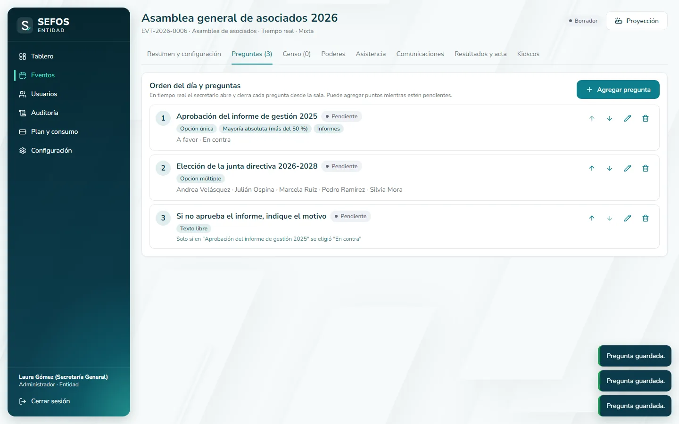Screen dimensions: 679x424
Task: Click Cerrar sesión to log out
Action: pyautogui.click(x=69, y=401)
